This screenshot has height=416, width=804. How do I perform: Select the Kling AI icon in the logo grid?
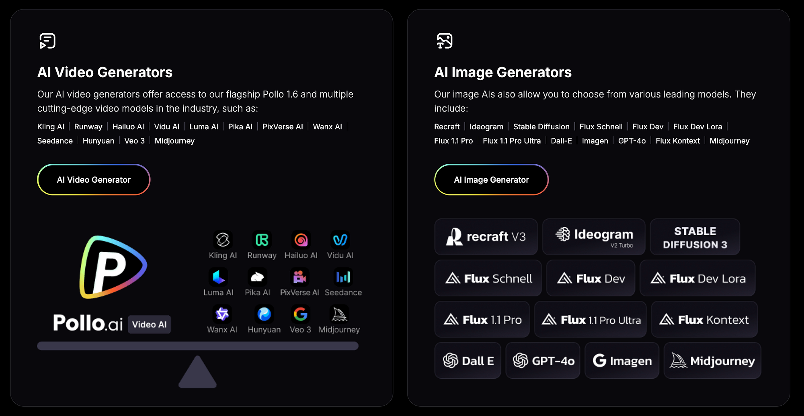click(x=223, y=240)
